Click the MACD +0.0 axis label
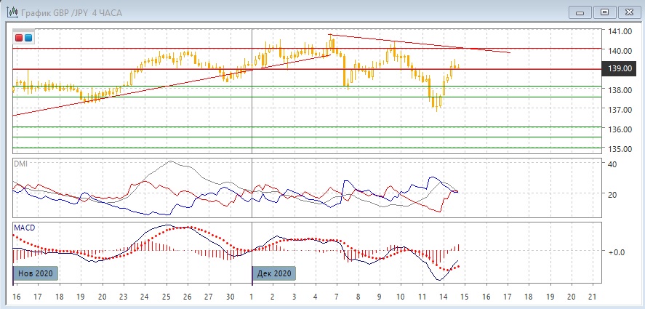645x309 pixels. coord(617,252)
